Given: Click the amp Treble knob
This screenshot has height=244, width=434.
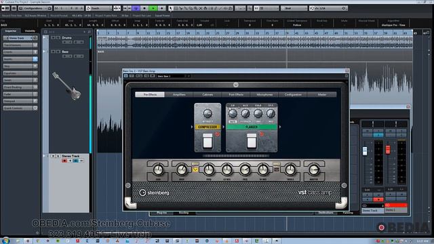Looking at the screenshot, I should click(x=290, y=170).
